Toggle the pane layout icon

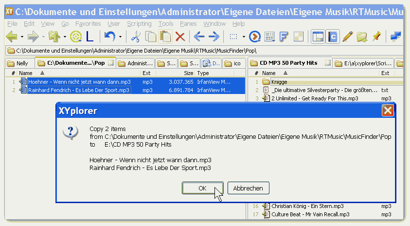318,37
